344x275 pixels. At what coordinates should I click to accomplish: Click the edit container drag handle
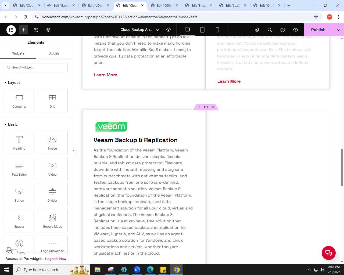point(206,107)
